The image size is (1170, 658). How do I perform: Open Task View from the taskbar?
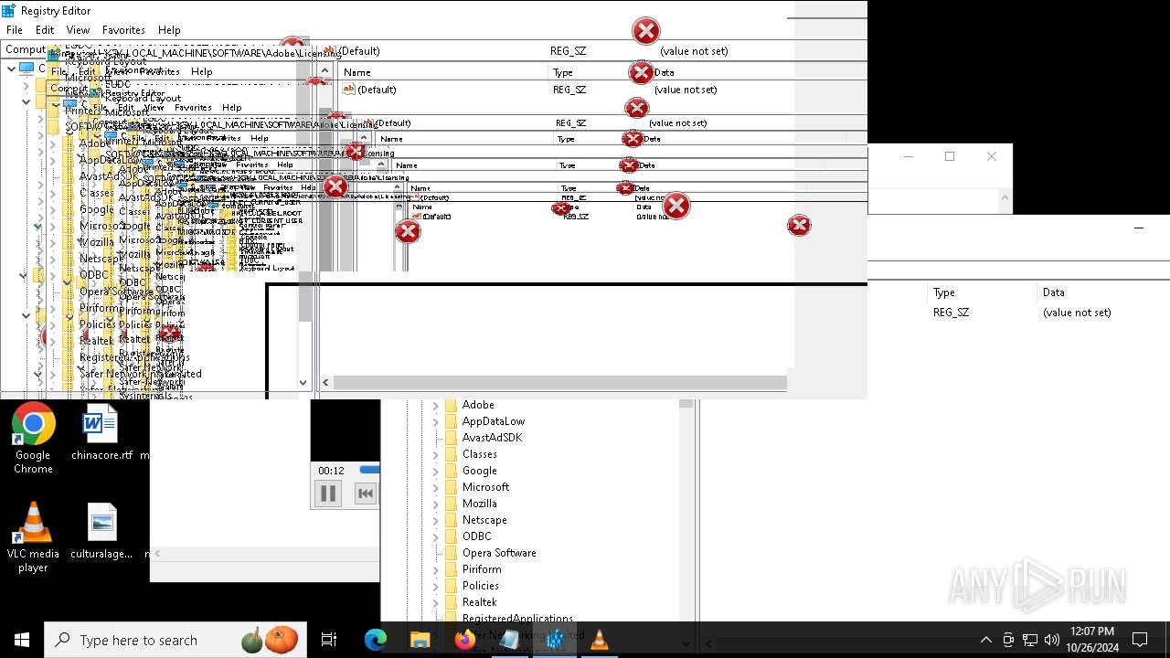[x=329, y=640]
